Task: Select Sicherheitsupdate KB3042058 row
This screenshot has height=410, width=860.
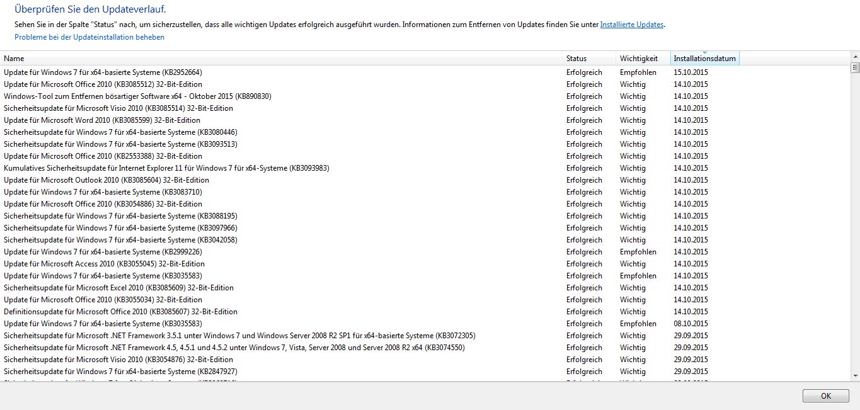Action: coord(425,240)
